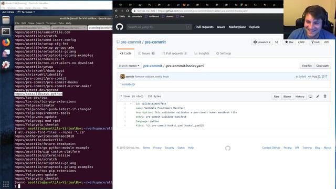Open Activities overview
The width and height of the screenshot is (336, 189).
coord(8,12)
